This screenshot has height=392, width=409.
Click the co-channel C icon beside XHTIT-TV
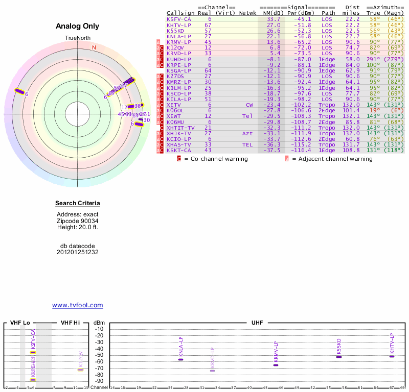coord(163,127)
